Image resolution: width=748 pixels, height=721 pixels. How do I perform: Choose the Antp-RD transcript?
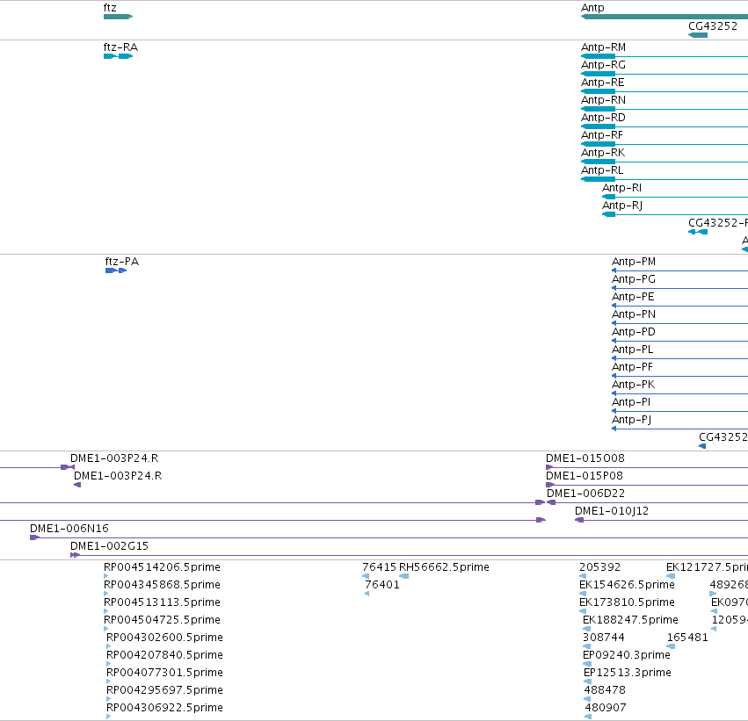603,118
